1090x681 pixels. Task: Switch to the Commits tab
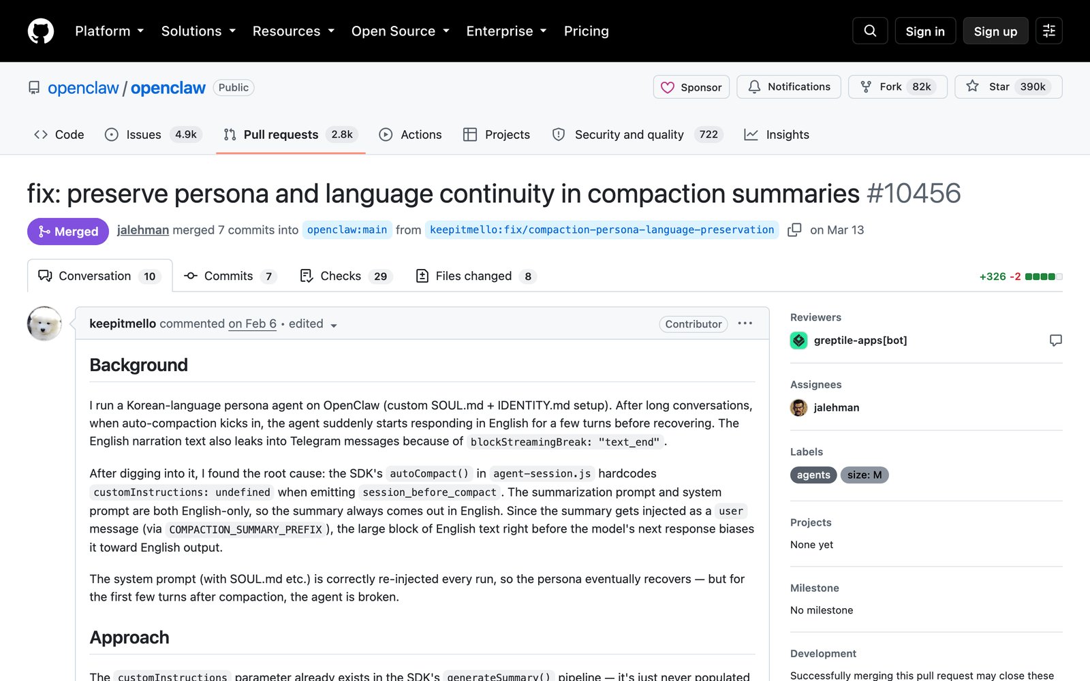(230, 276)
